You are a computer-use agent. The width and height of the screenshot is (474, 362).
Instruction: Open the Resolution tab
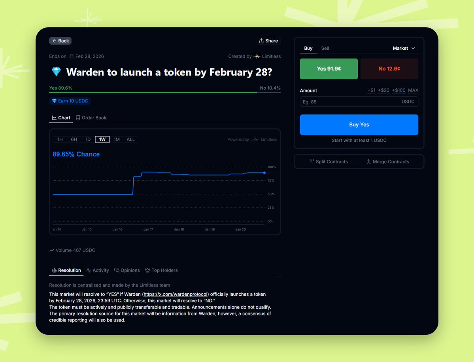[x=66, y=270]
